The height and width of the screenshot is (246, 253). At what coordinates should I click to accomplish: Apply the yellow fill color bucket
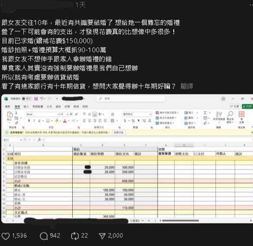[x=57, y=121]
